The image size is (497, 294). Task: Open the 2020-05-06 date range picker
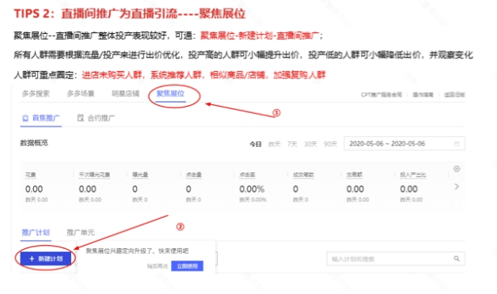[x=404, y=144]
